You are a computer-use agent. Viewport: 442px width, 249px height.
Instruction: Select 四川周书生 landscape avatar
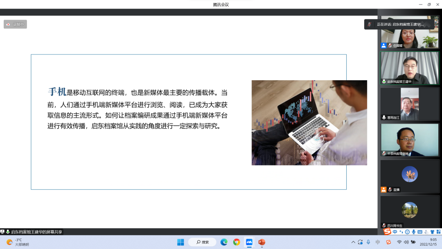click(410, 210)
